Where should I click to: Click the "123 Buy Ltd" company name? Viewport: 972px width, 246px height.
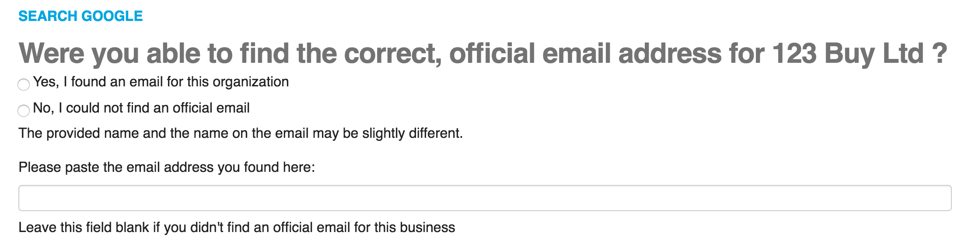pos(848,54)
